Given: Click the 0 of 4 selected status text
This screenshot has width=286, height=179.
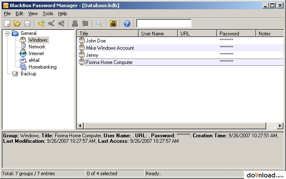Looking at the screenshot, I should click(102, 174).
